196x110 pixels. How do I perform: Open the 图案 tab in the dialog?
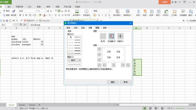pos(97,28)
